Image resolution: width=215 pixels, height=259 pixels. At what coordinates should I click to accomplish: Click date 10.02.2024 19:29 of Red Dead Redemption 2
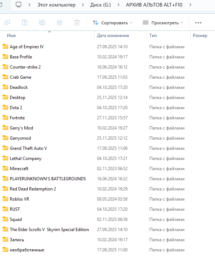[112, 189]
